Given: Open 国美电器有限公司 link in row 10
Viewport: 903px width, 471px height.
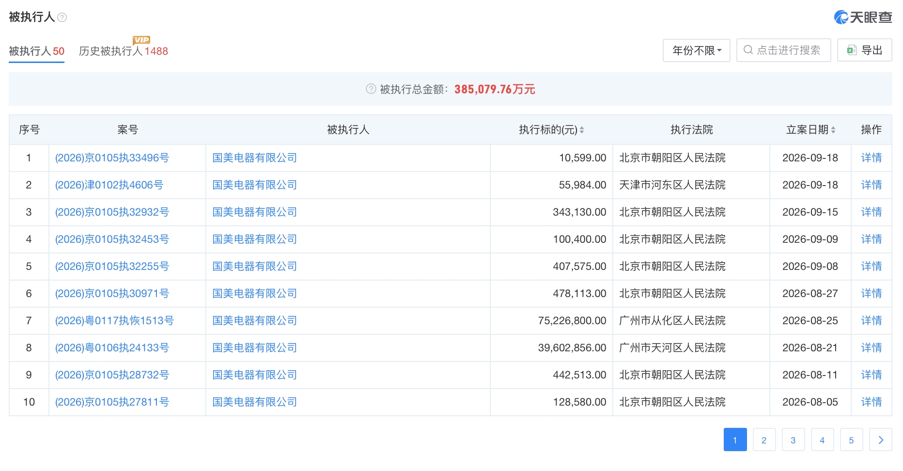Looking at the screenshot, I should [x=255, y=402].
